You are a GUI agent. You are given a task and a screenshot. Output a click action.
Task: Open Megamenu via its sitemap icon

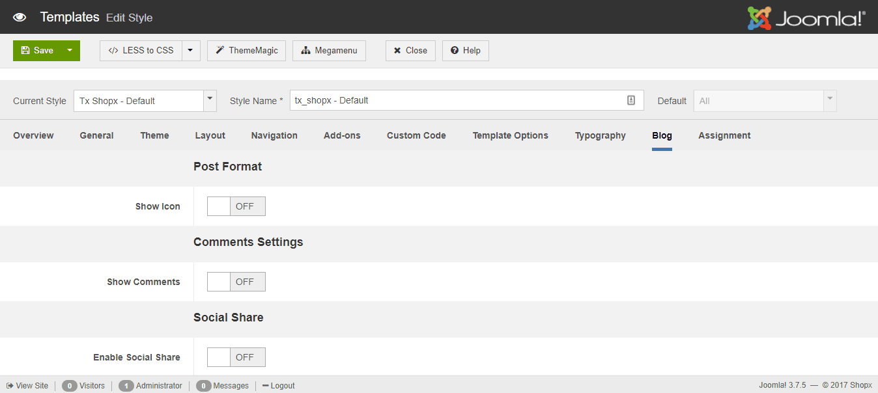click(x=305, y=50)
